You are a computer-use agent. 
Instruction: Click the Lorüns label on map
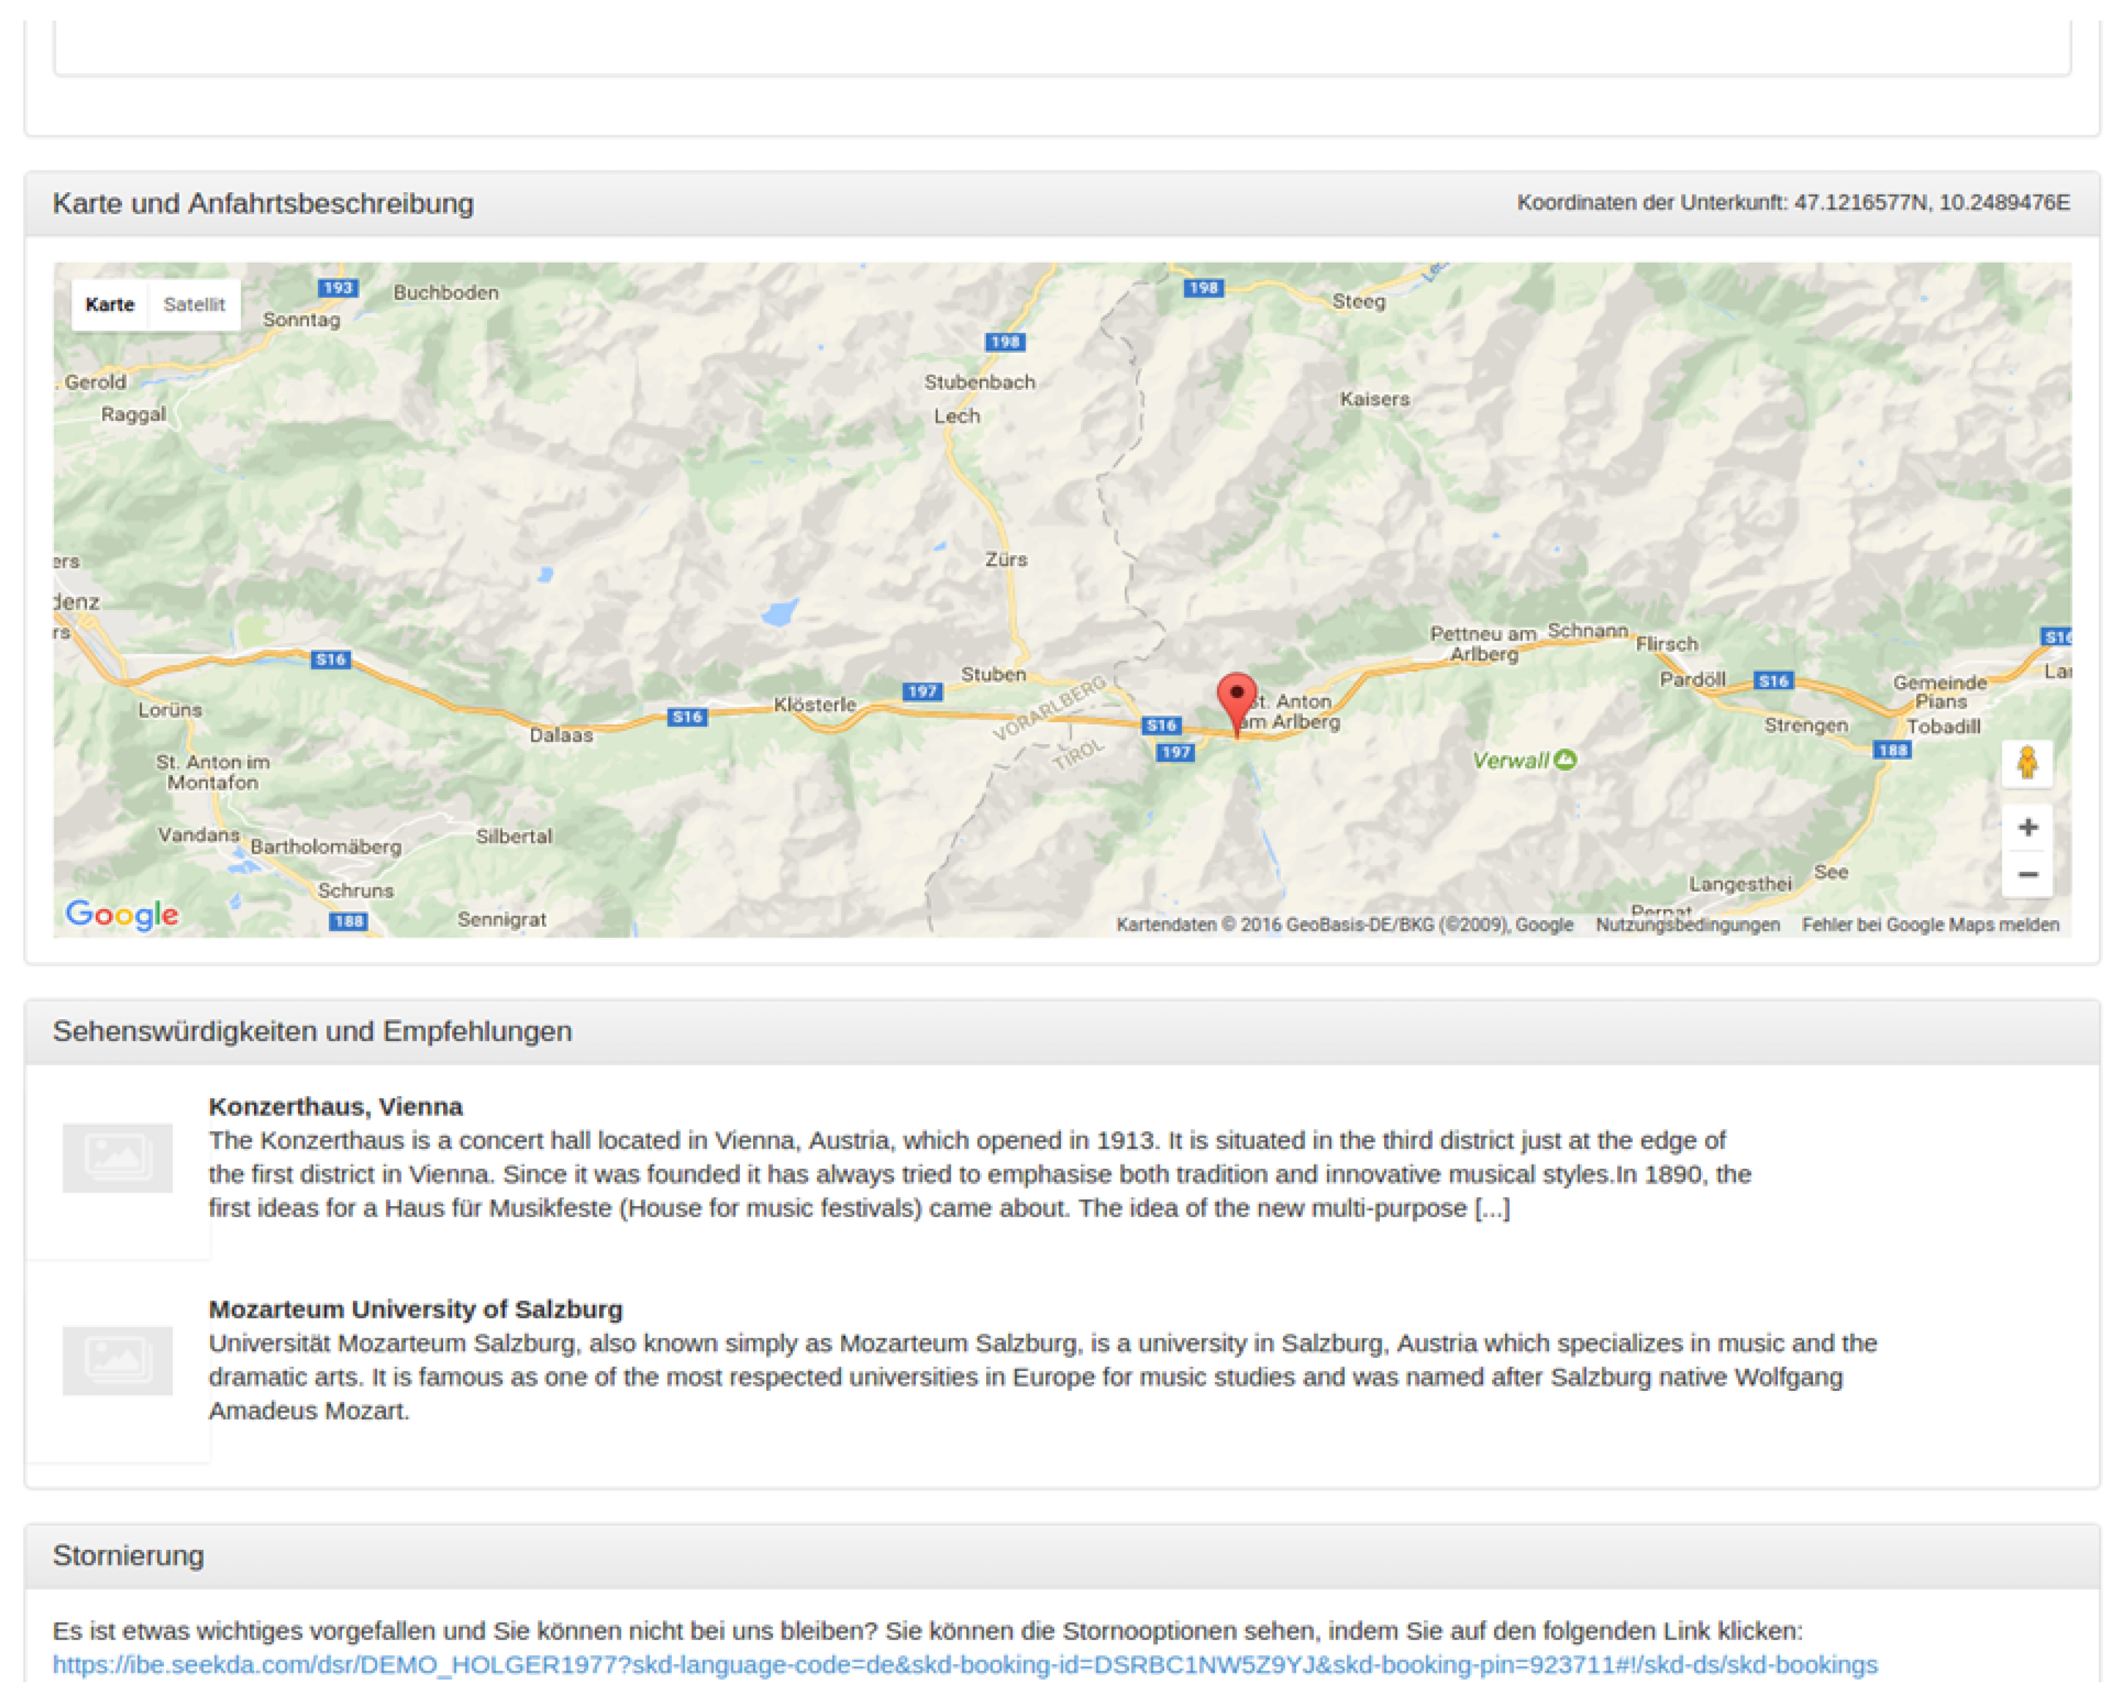point(170,710)
